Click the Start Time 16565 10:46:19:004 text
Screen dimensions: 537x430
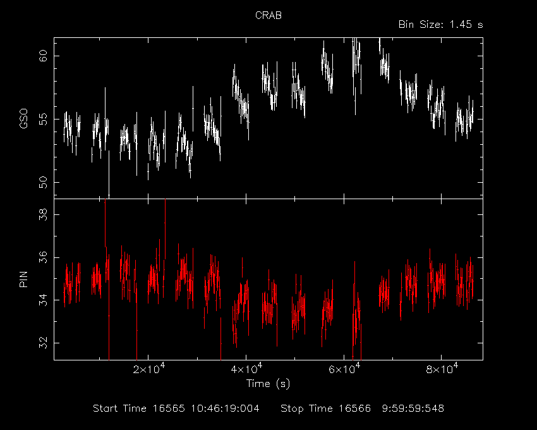tap(176, 408)
